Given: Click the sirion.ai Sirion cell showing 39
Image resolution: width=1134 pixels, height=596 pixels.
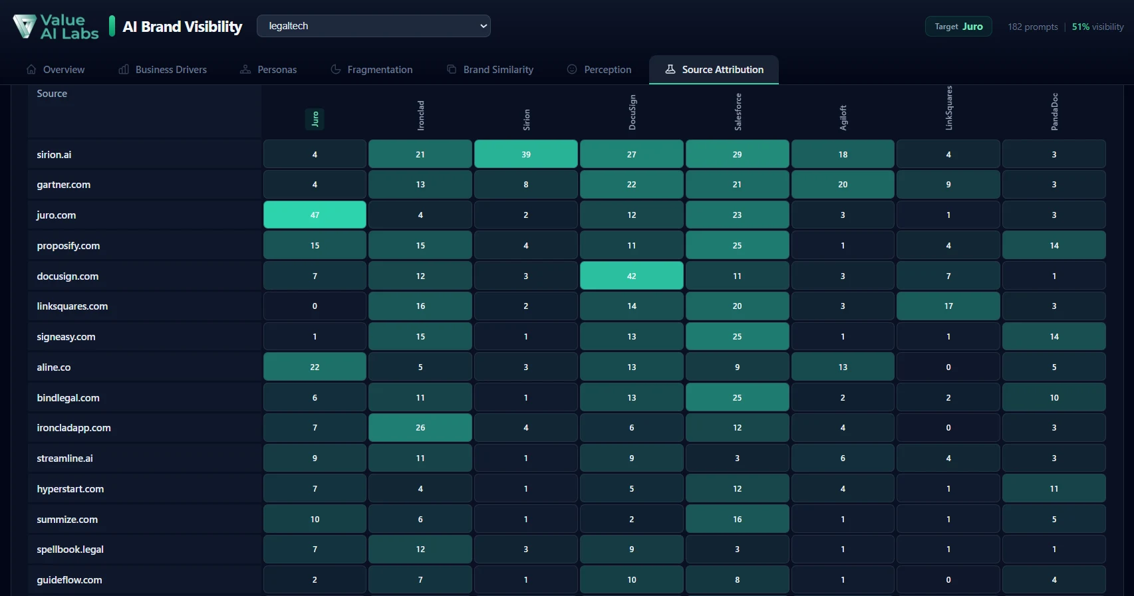Looking at the screenshot, I should [526, 154].
